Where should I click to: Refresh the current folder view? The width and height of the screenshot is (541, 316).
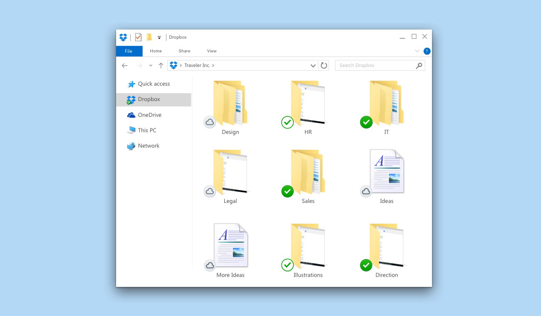[324, 65]
